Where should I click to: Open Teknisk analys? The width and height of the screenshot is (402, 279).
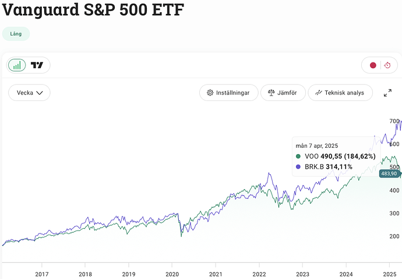340,93
